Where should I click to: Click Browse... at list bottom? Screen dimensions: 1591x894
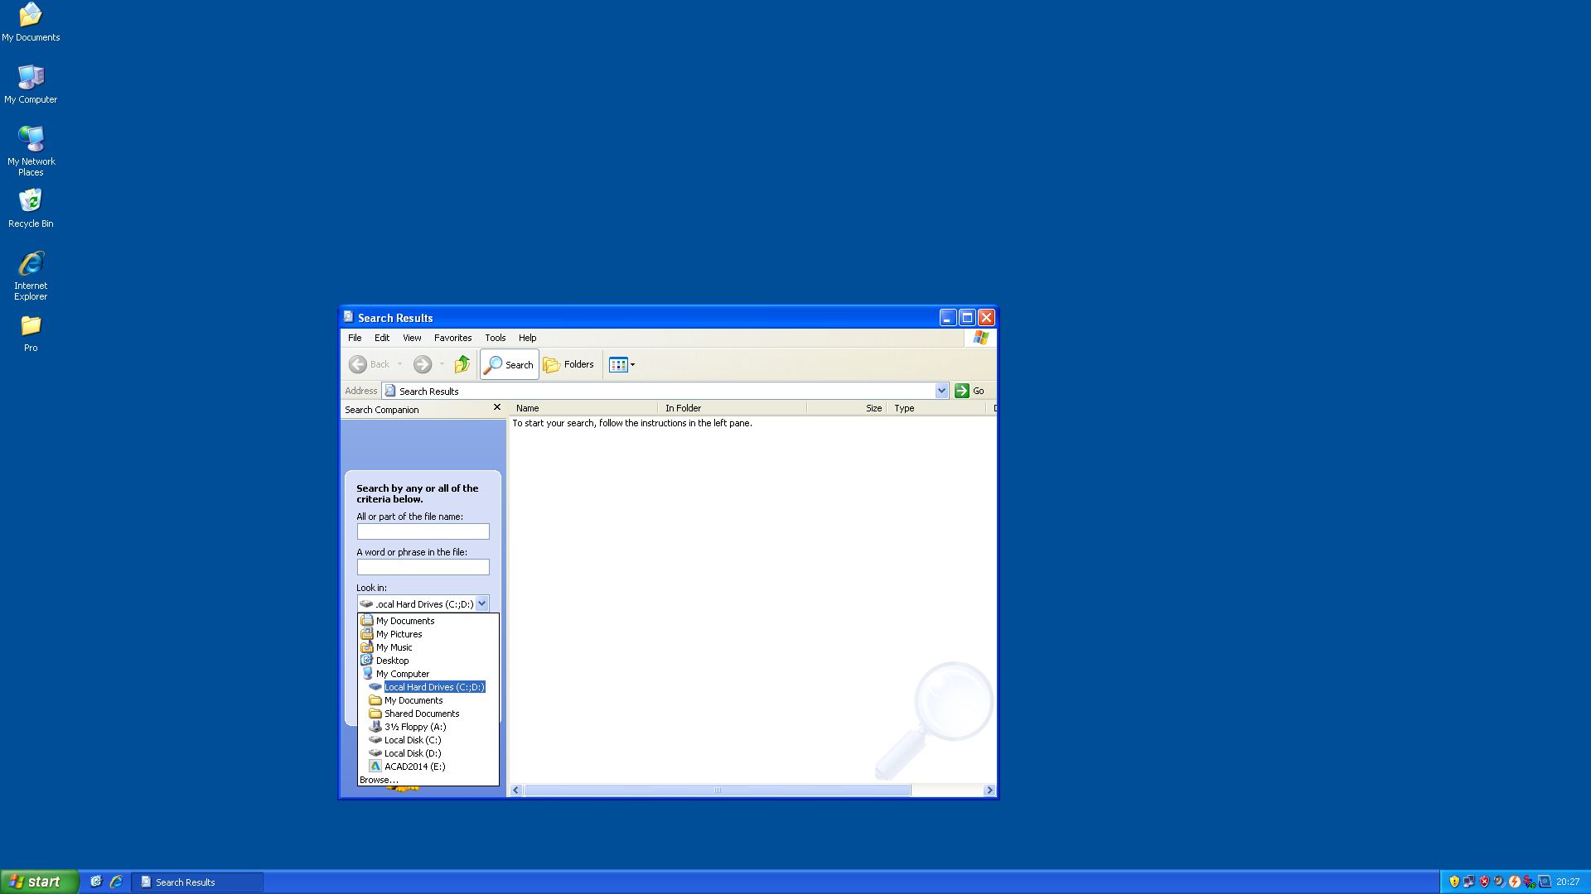(x=379, y=780)
